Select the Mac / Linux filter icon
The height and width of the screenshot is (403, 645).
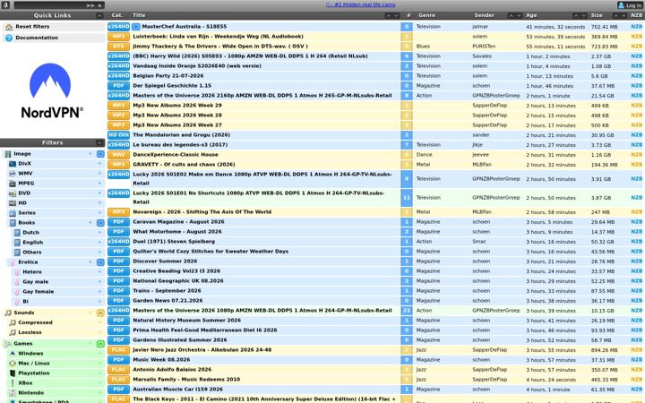[13, 364]
